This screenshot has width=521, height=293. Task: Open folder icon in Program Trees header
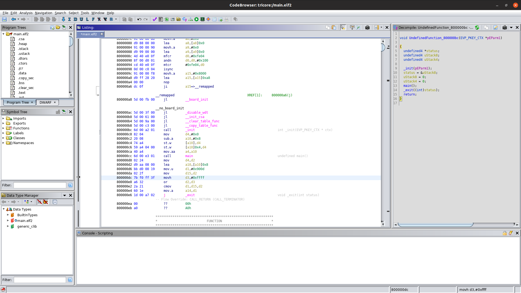[58, 27]
